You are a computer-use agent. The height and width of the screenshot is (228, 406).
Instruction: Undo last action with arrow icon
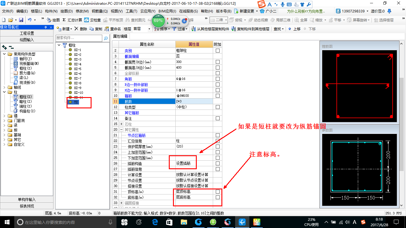pos(29,20)
